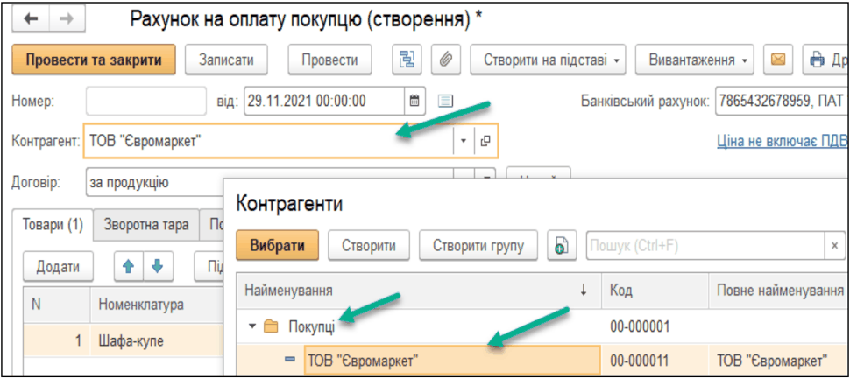Click the back navigation arrow
This screenshot has width=850, height=379.
tap(31, 19)
